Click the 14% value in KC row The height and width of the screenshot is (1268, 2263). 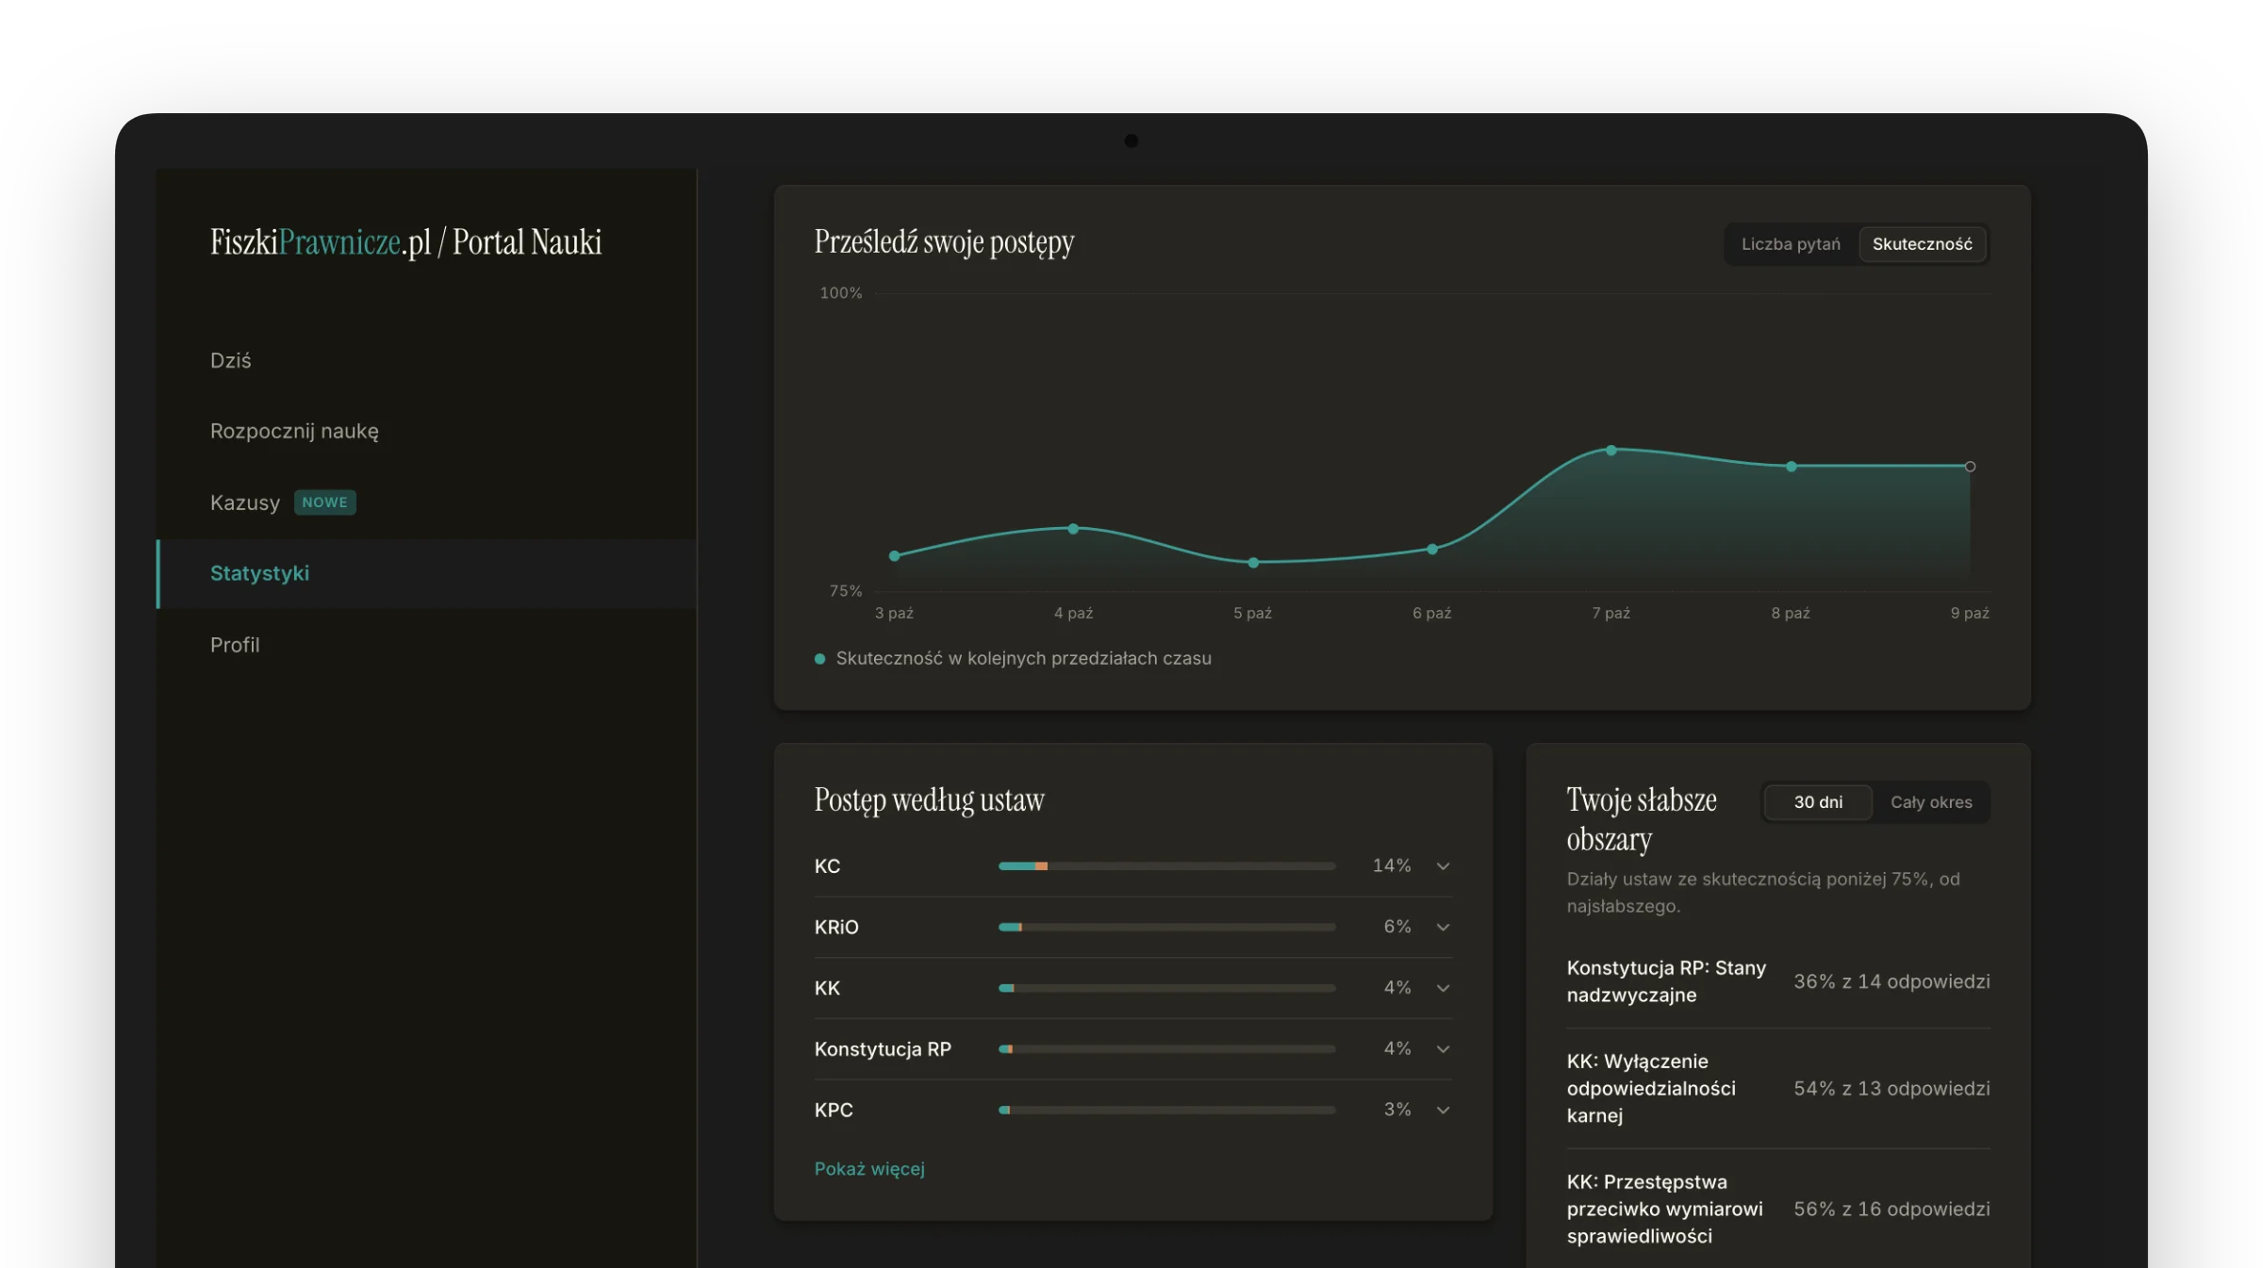[x=1392, y=866]
